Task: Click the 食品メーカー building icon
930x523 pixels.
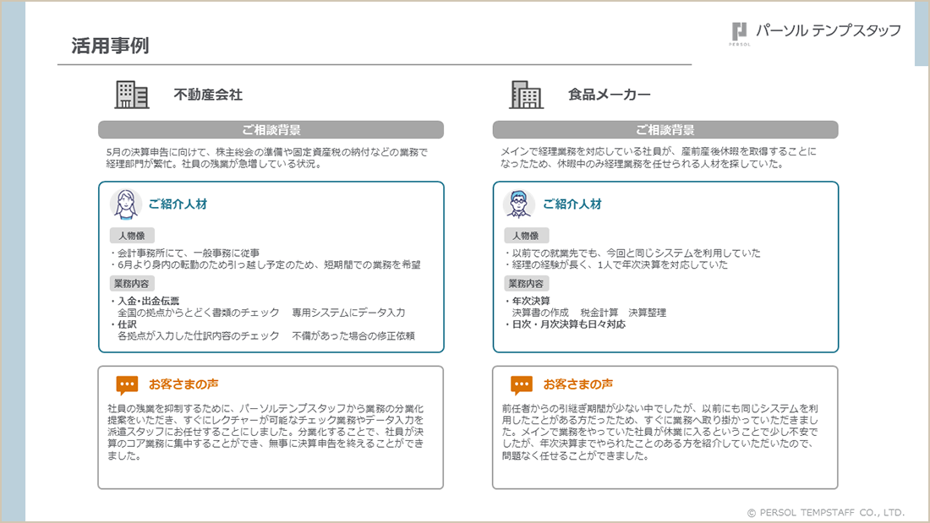Action: tap(526, 95)
